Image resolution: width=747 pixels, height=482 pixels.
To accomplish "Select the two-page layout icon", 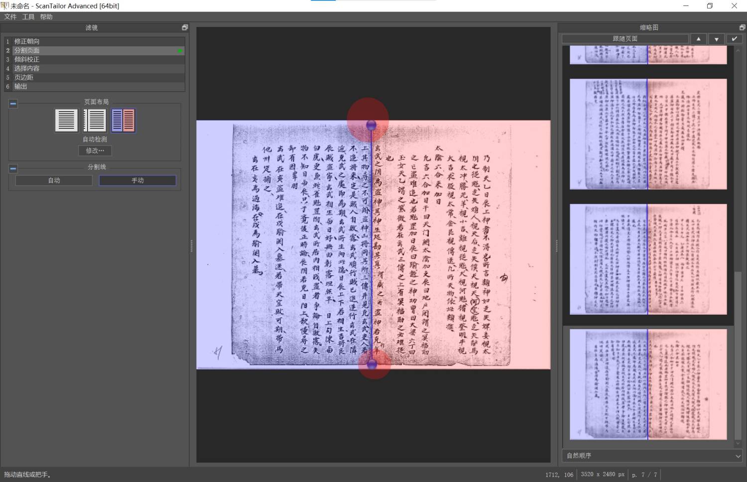I will tap(123, 120).
